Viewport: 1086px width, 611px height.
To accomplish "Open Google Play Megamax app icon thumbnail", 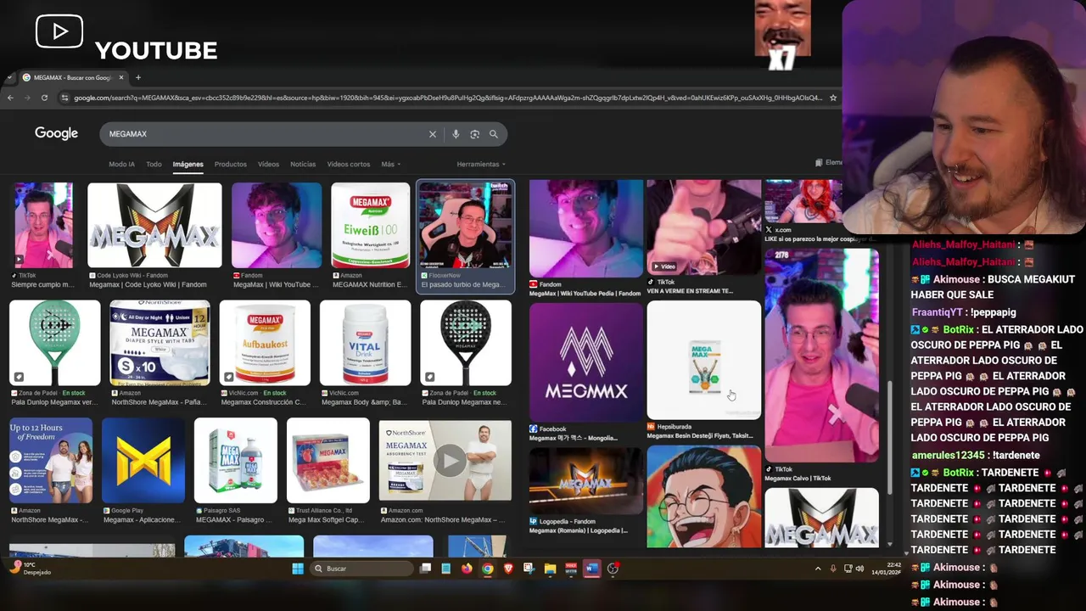I will (x=143, y=461).
